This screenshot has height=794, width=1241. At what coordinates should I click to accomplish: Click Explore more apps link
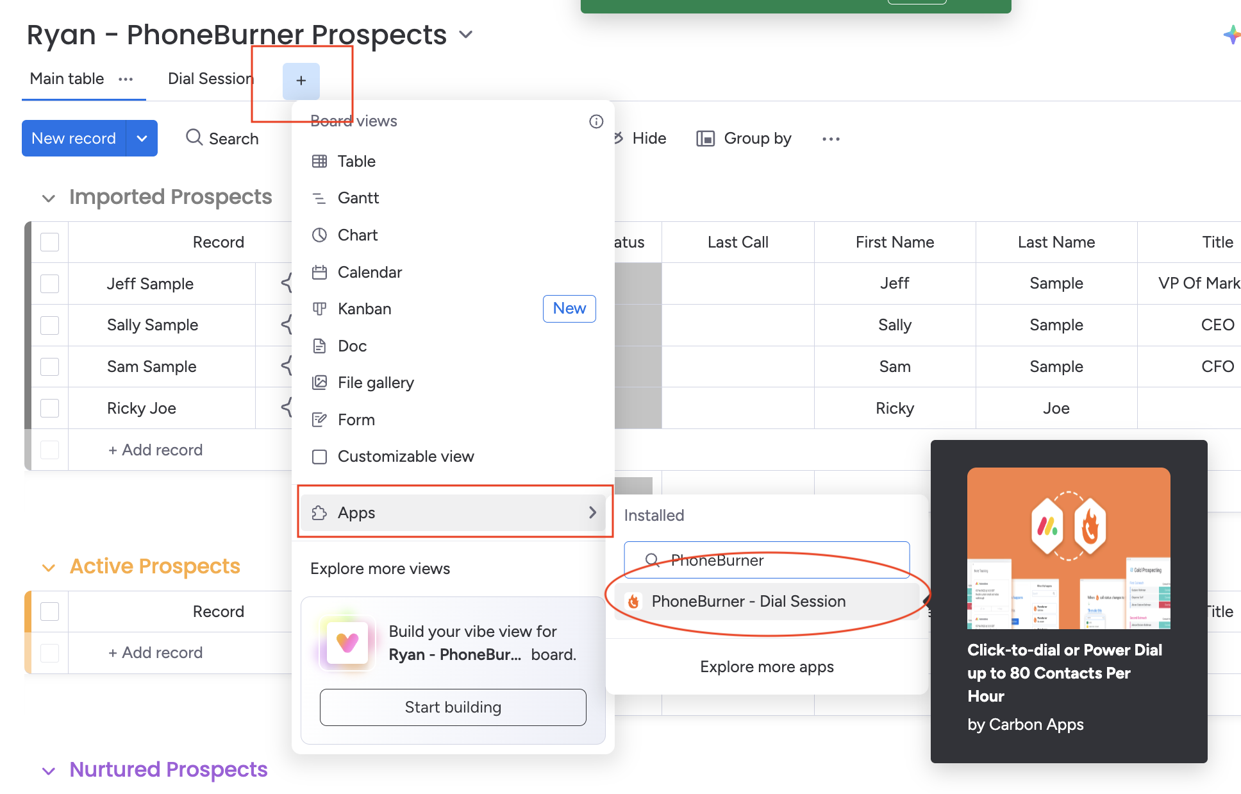(767, 667)
